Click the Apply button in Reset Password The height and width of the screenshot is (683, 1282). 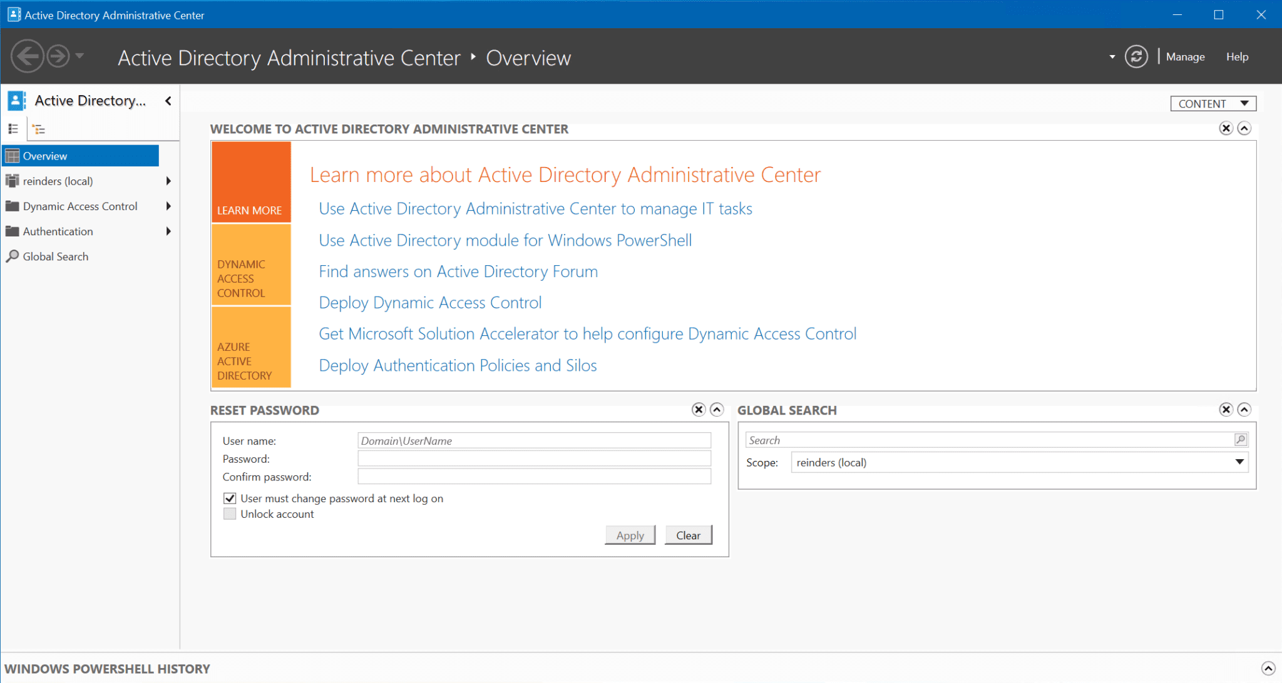[x=630, y=535]
